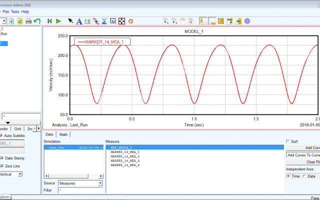Enable the Surf checkbox

tap(288, 141)
